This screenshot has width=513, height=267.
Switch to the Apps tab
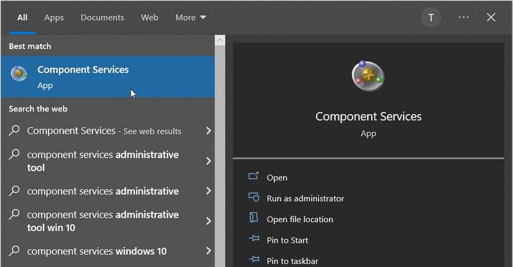pyautogui.click(x=53, y=17)
